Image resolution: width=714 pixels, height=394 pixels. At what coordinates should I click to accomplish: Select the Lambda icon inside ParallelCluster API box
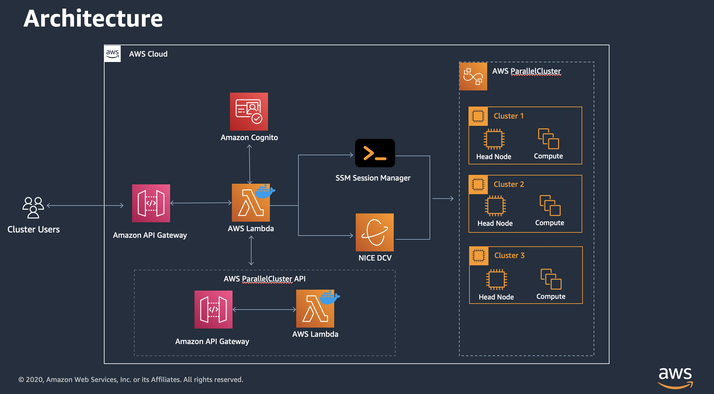click(x=315, y=309)
